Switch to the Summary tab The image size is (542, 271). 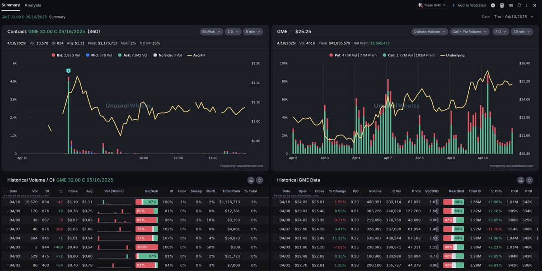tap(10, 5)
